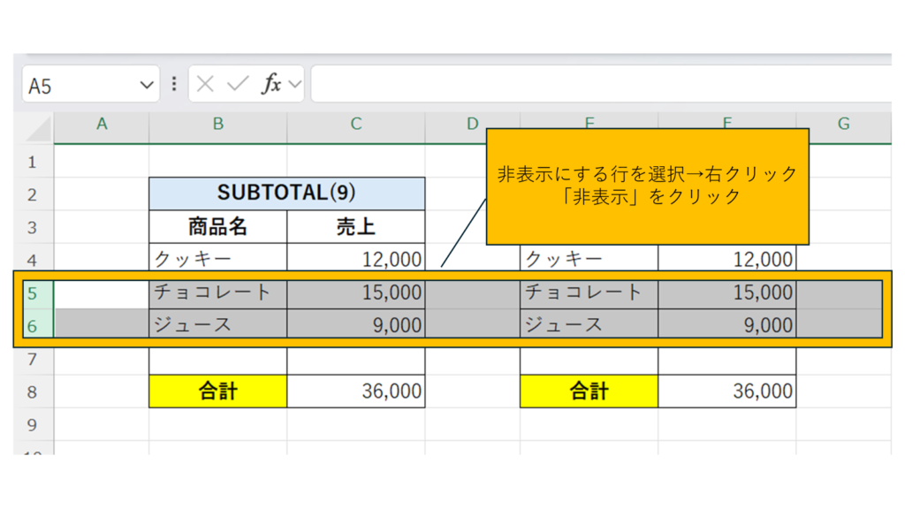Click the three-dot handle beside Name Box

click(174, 84)
